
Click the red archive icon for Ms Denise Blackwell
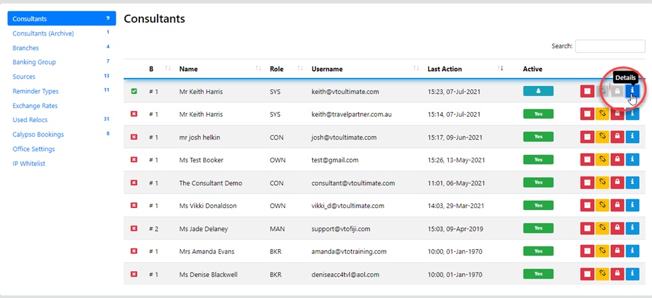[x=587, y=274]
